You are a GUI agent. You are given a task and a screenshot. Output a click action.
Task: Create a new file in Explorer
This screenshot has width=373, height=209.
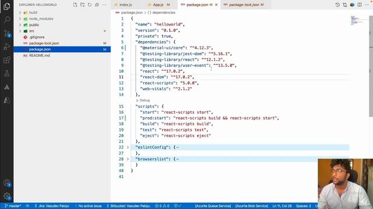tap(75, 5)
